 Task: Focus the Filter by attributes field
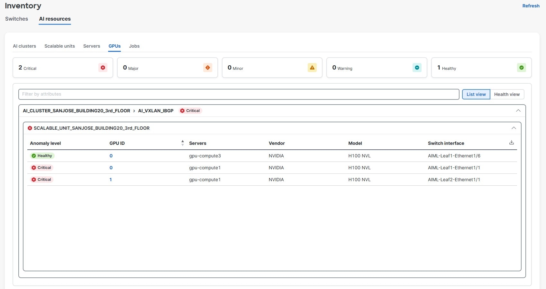pyautogui.click(x=238, y=94)
